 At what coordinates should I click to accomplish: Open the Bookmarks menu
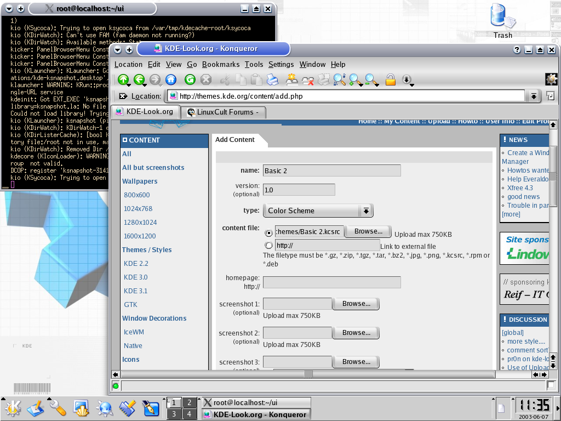[221, 65]
